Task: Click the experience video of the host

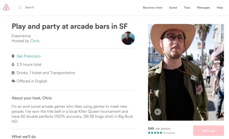Action: [x=186, y=72]
